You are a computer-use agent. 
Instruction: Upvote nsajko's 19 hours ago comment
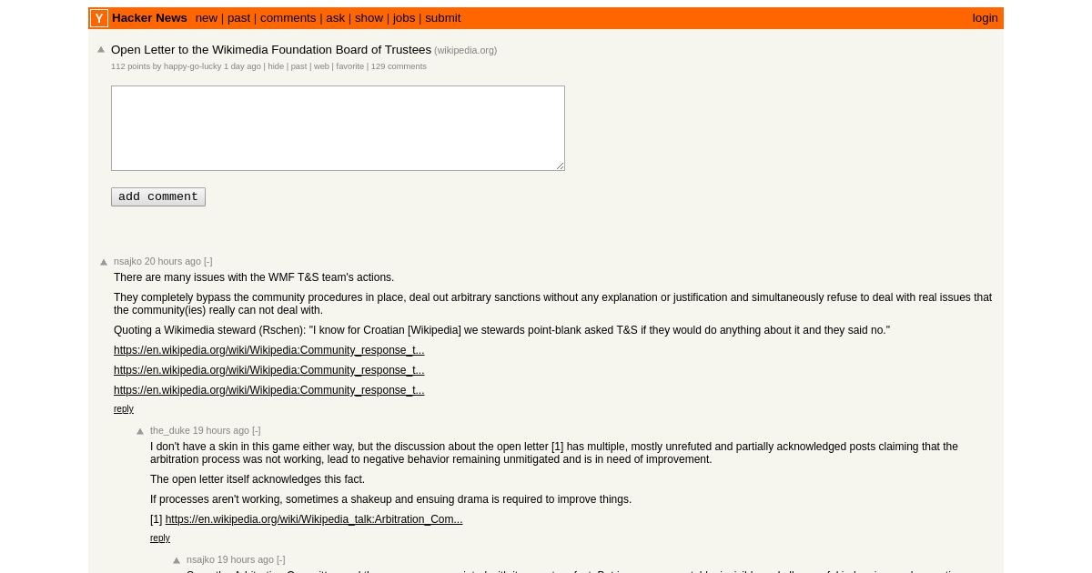coord(177,560)
